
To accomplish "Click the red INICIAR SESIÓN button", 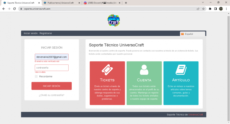I will (52, 86).
